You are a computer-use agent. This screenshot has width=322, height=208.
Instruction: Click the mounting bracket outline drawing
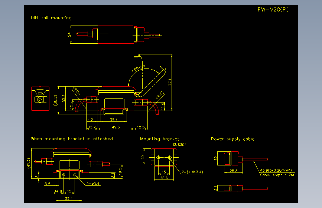coord(164,157)
